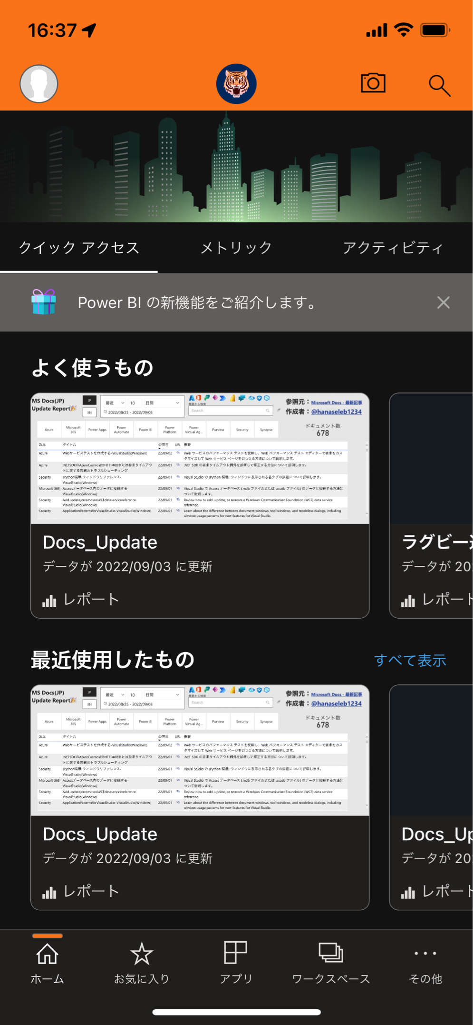Tap the city skyline header image
Screen dimensions: 473x1025
(236, 167)
